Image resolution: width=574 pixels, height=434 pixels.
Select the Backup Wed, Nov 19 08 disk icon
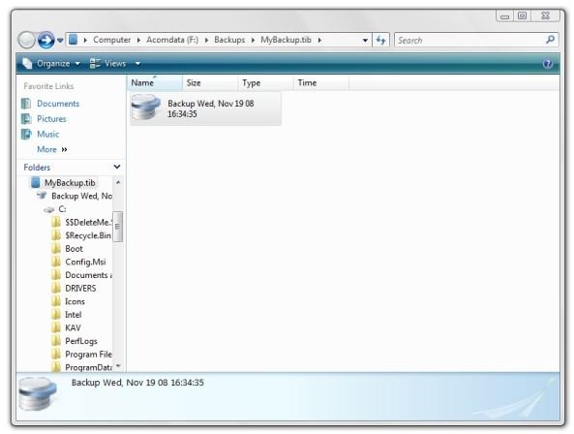(145, 108)
